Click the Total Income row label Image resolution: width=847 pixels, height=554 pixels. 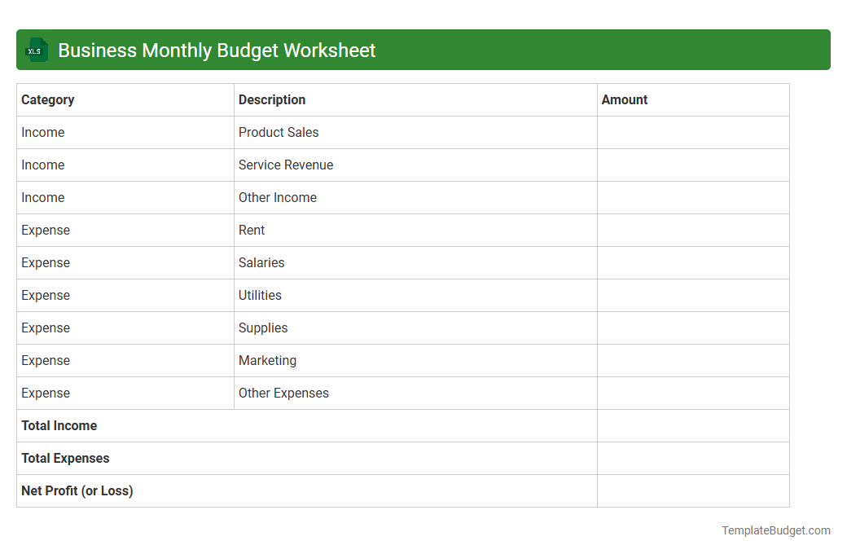pyautogui.click(x=59, y=425)
